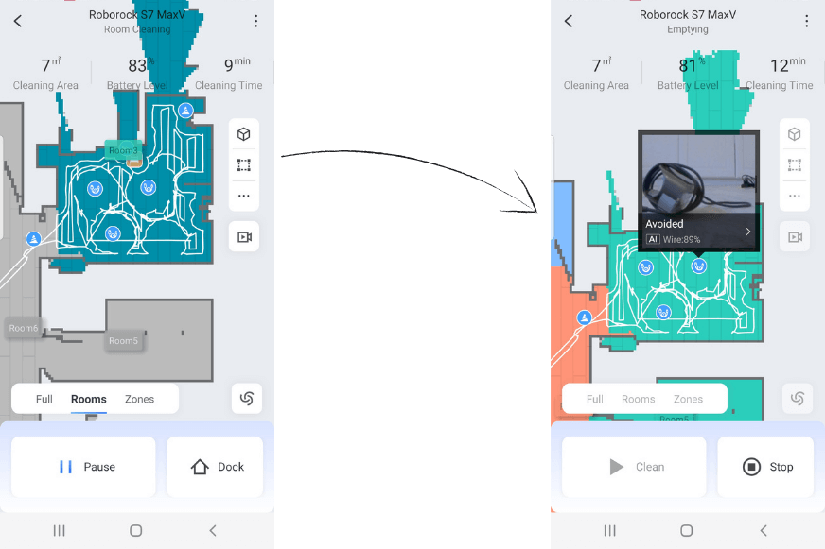Screen dimensions: 825x549
Task: Select Room3 on the left map
Action: coord(124,150)
